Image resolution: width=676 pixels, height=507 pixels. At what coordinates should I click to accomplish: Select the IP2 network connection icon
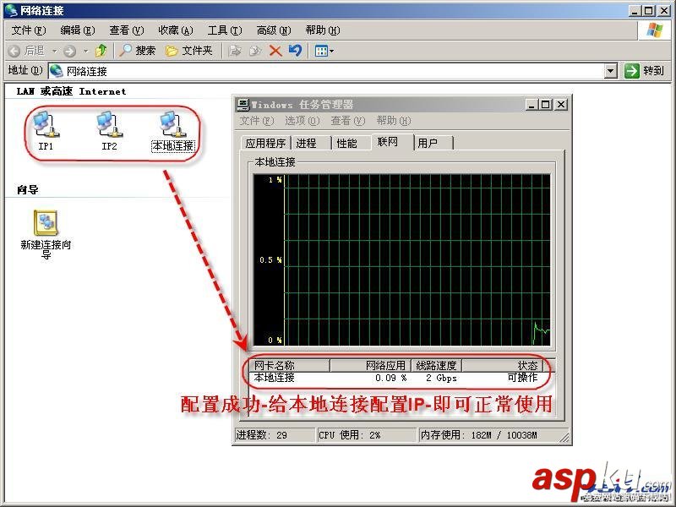pos(109,131)
